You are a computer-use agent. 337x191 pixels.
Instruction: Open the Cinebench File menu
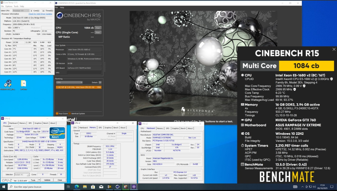(x=56, y=7)
